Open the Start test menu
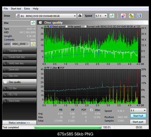Screen dimensions: 151x137 [x=16, y=9]
